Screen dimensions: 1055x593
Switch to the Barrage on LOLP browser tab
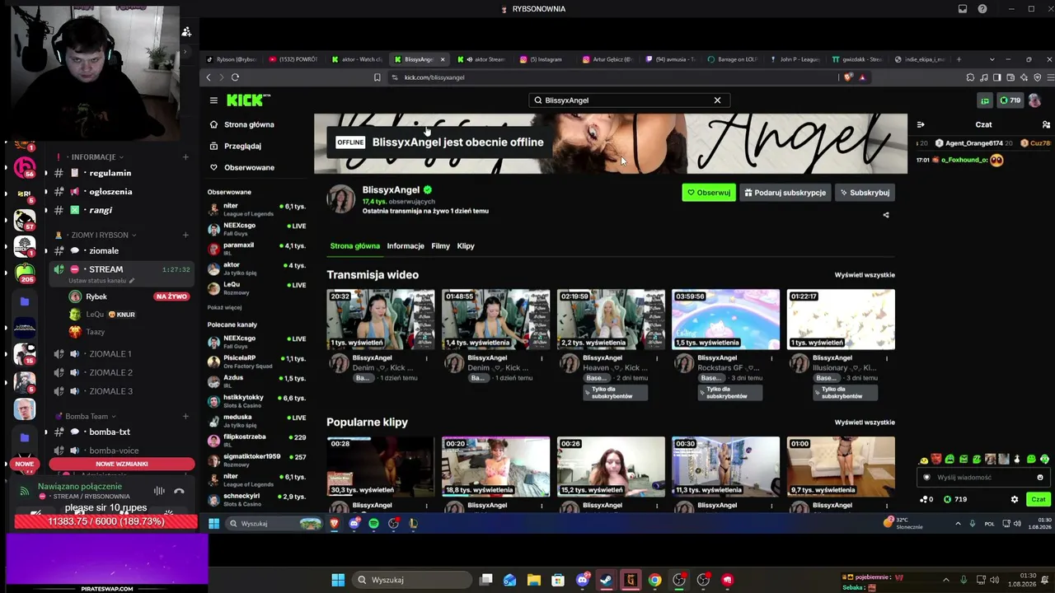coord(734,59)
